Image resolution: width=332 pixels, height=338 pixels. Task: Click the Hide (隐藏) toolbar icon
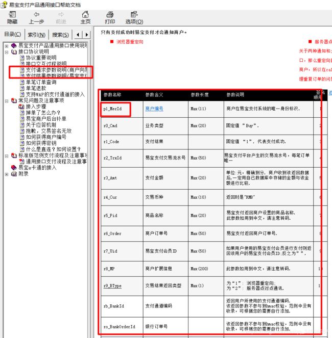click(12, 18)
